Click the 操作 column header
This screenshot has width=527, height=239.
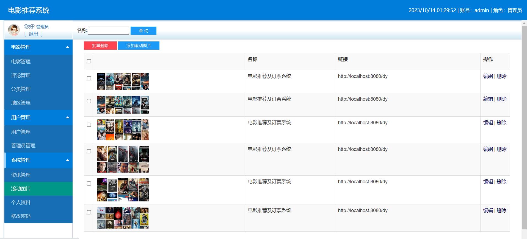(x=488, y=59)
